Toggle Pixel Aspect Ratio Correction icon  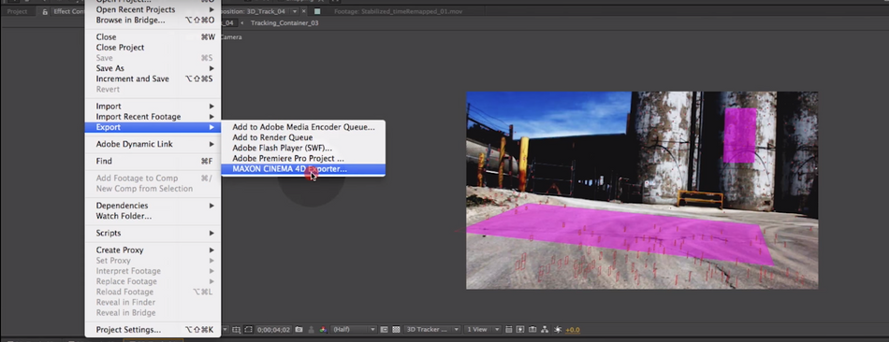point(508,330)
